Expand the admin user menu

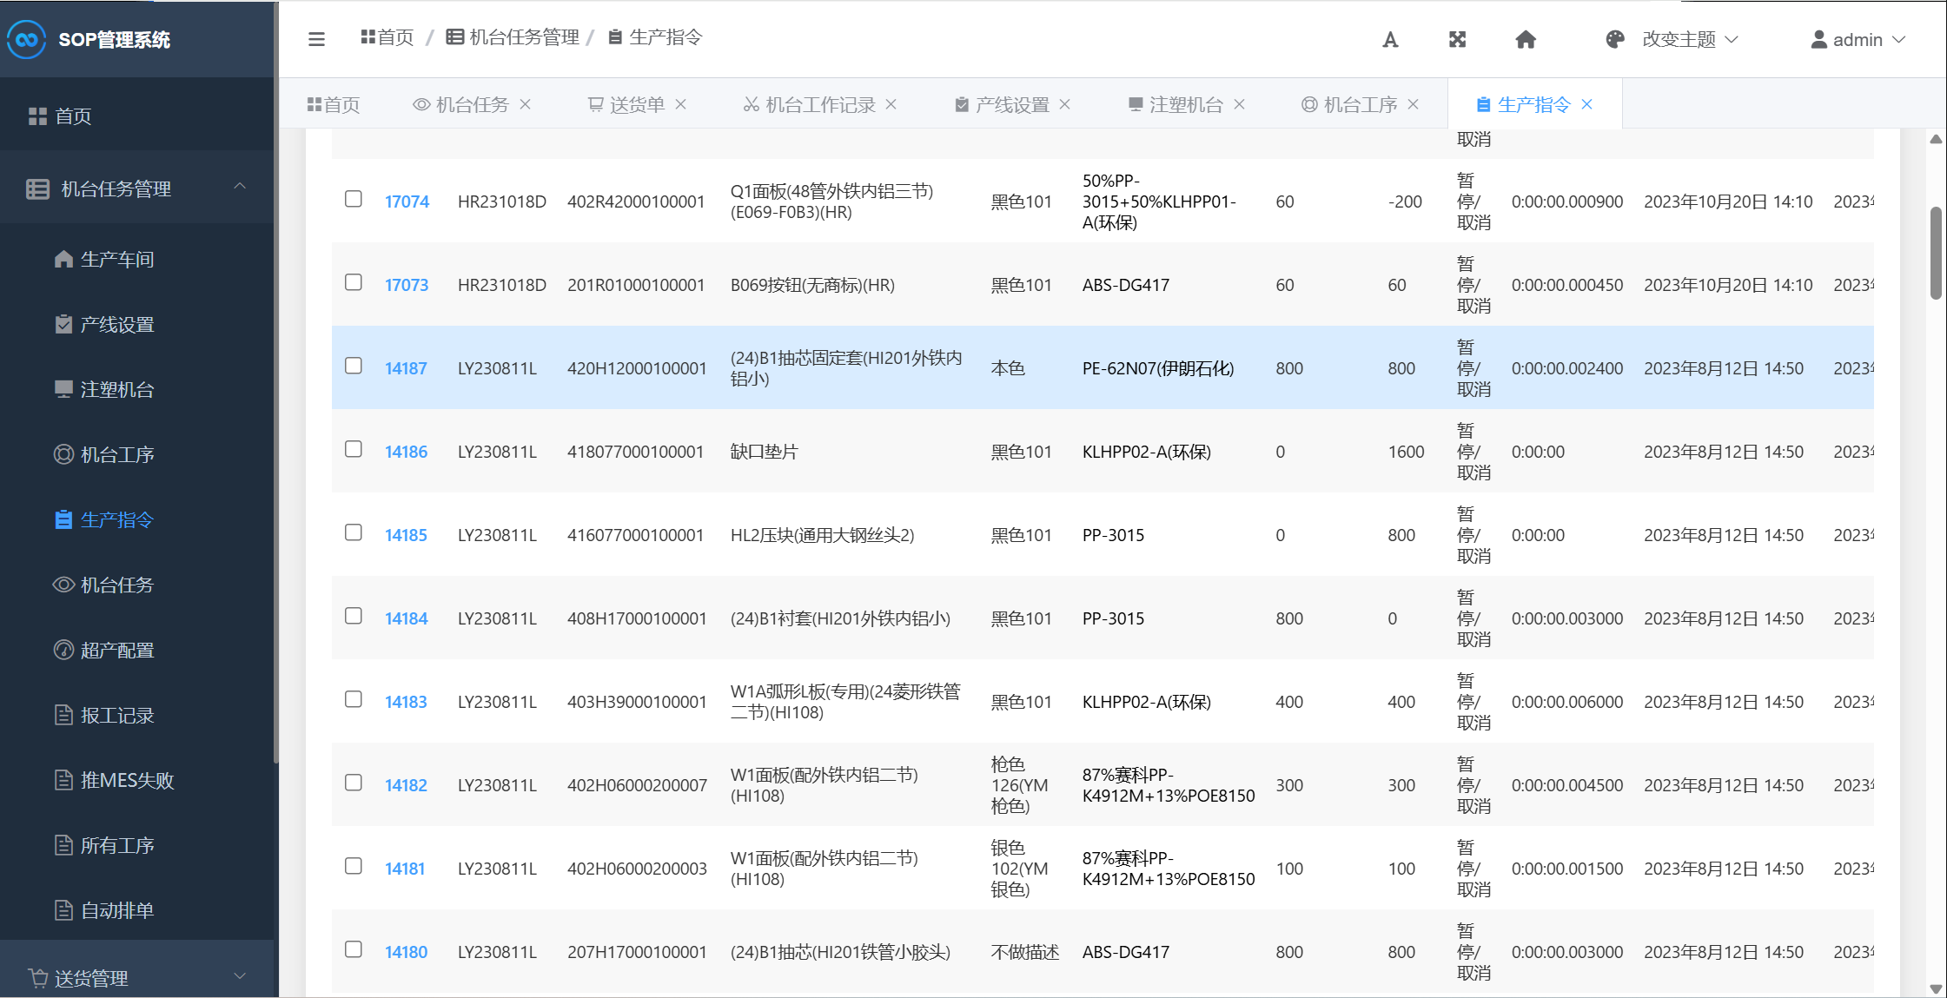[x=1858, y=40]
